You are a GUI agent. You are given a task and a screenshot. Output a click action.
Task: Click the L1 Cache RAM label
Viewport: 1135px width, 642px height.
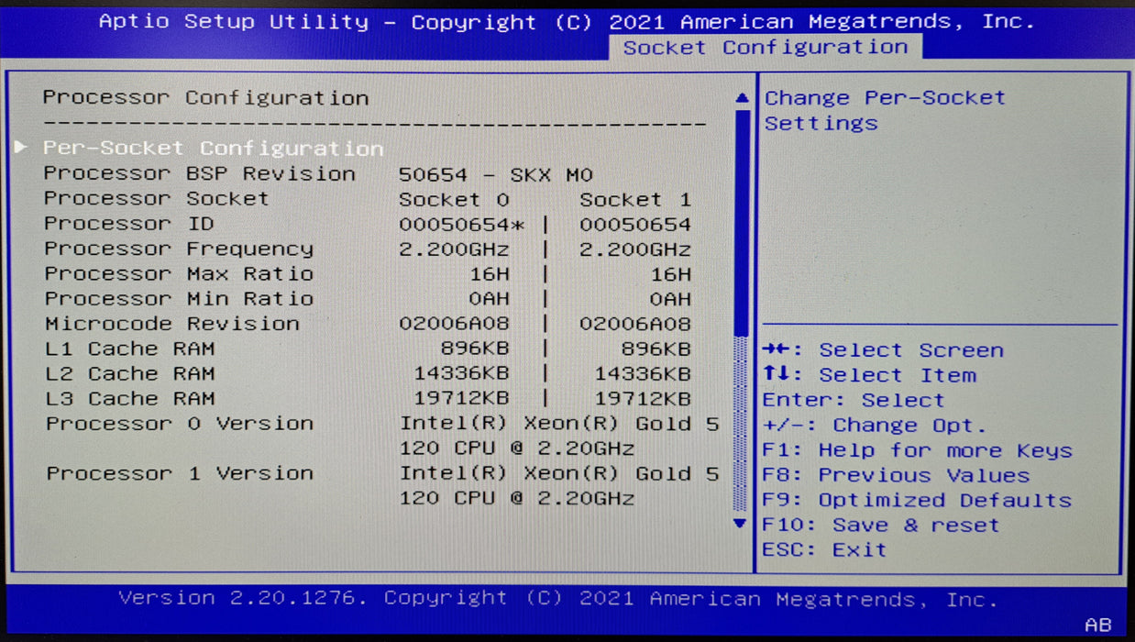tap(130, 349)
